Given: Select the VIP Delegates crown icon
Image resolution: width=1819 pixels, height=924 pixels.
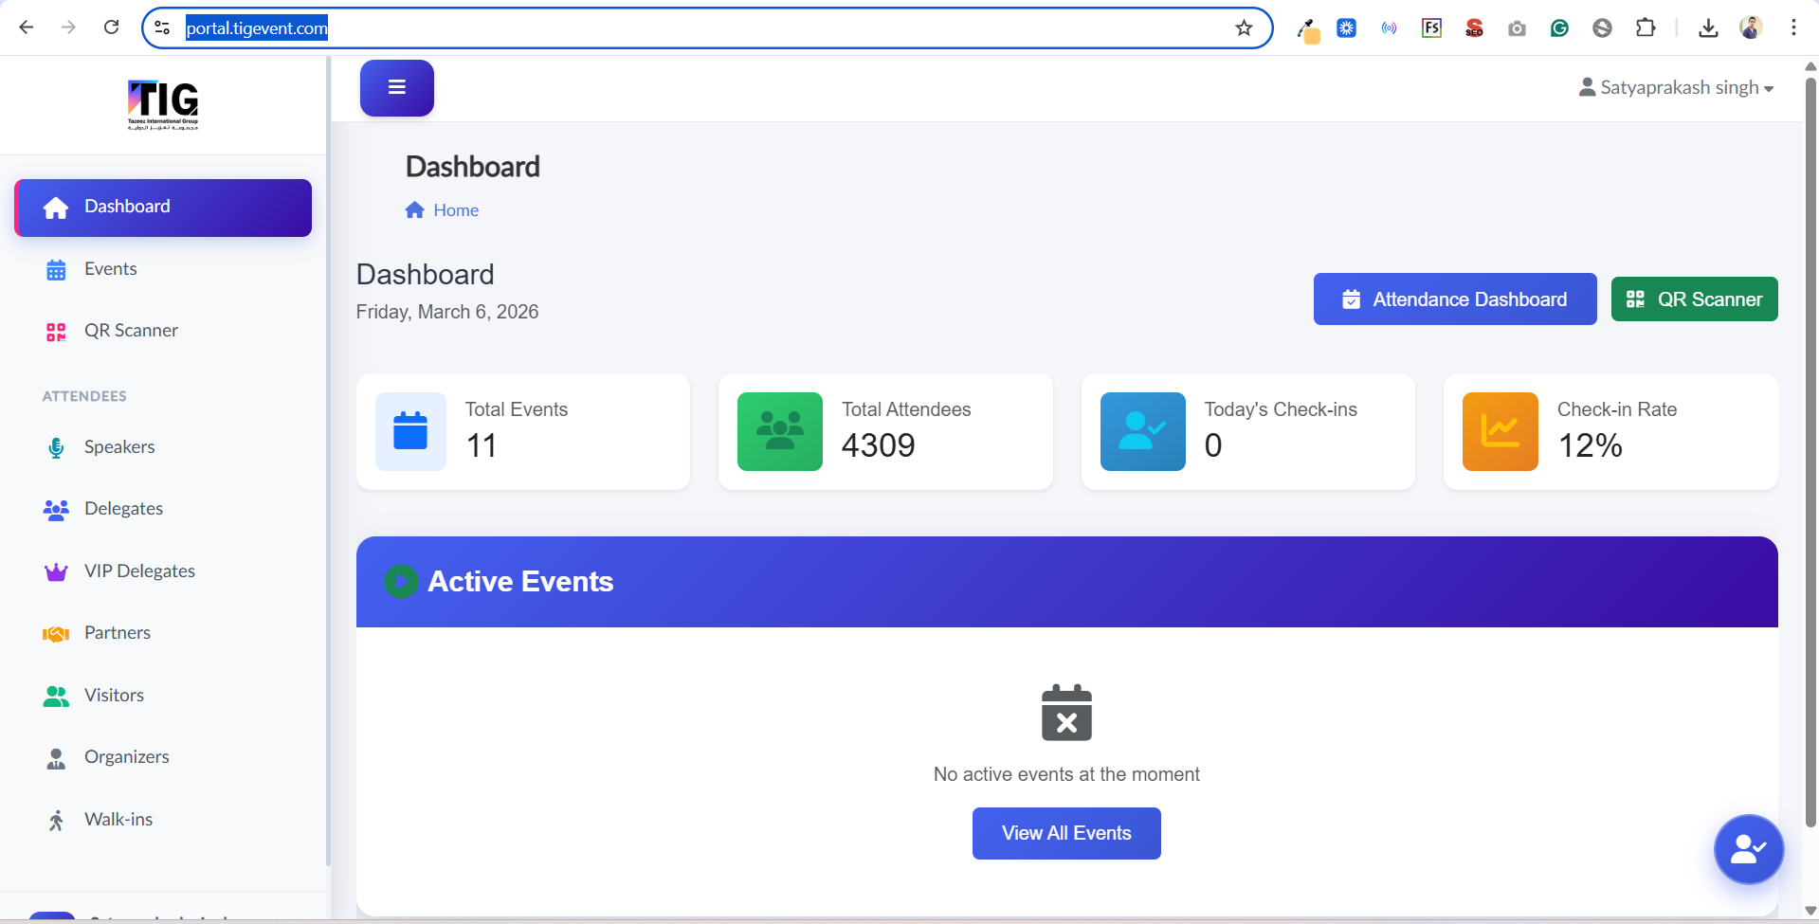Looking at the screenshot, I should 56,571.
